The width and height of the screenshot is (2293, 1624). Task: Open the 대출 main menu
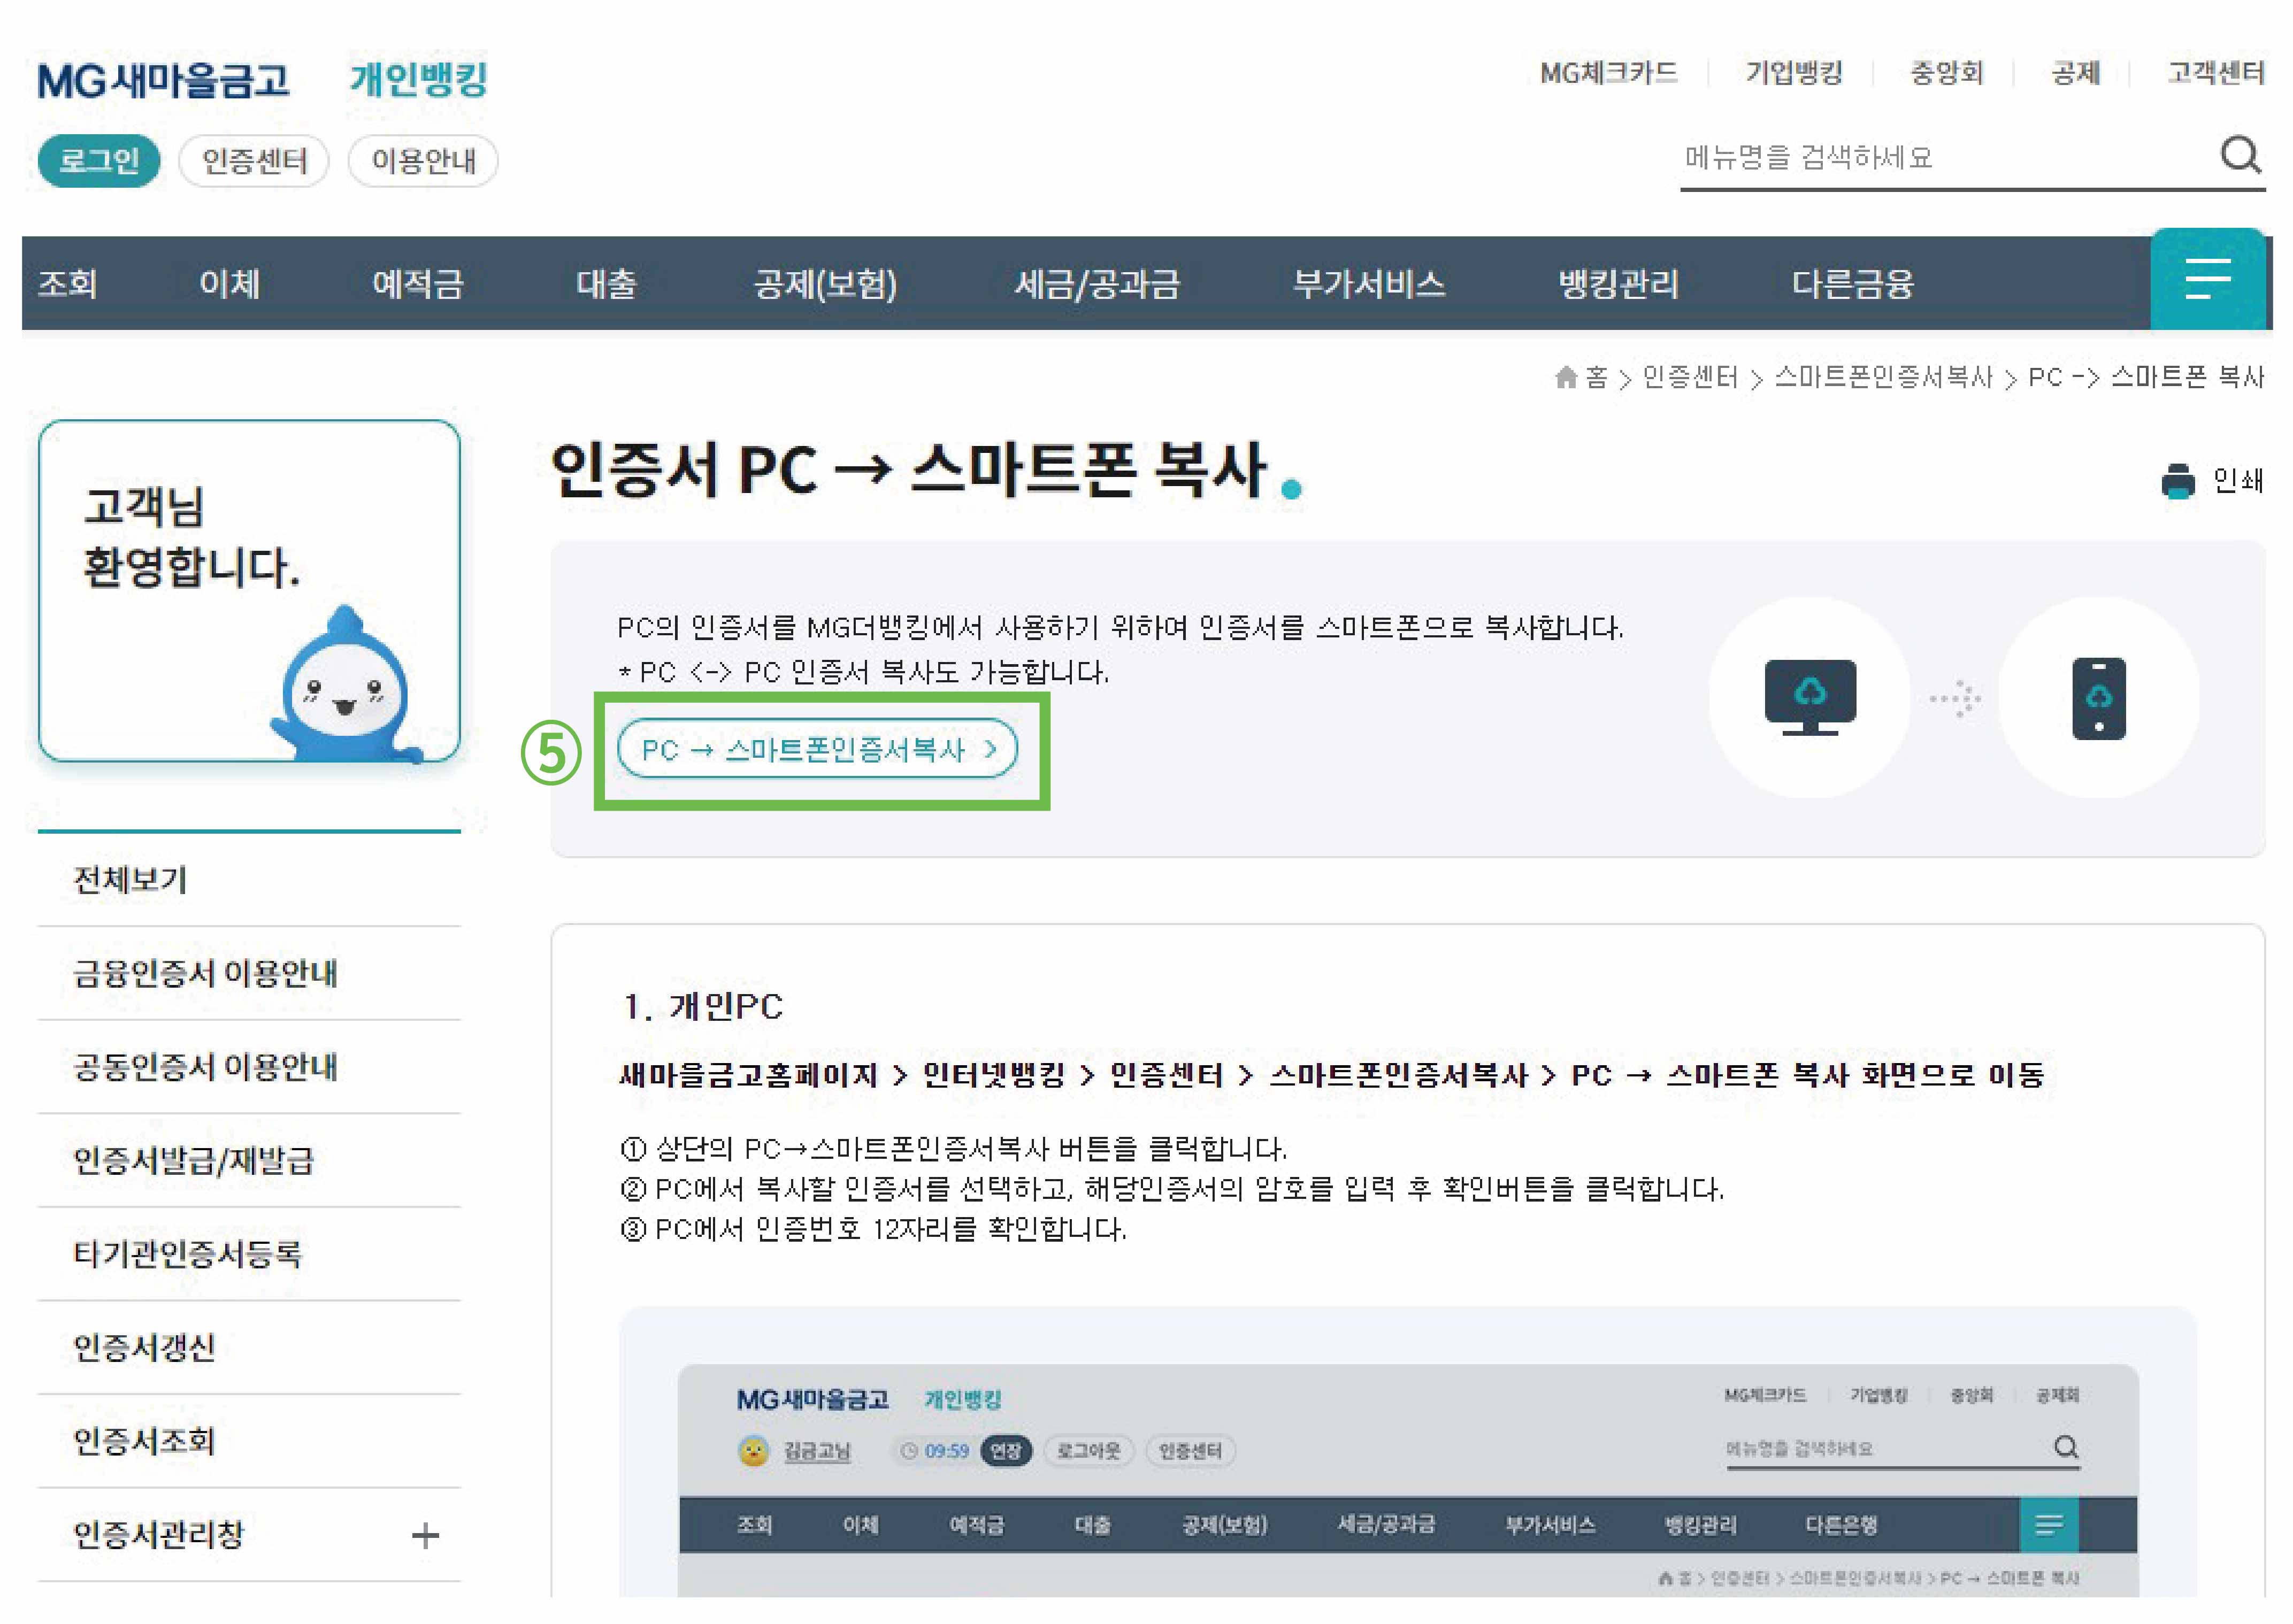point(606,284)
